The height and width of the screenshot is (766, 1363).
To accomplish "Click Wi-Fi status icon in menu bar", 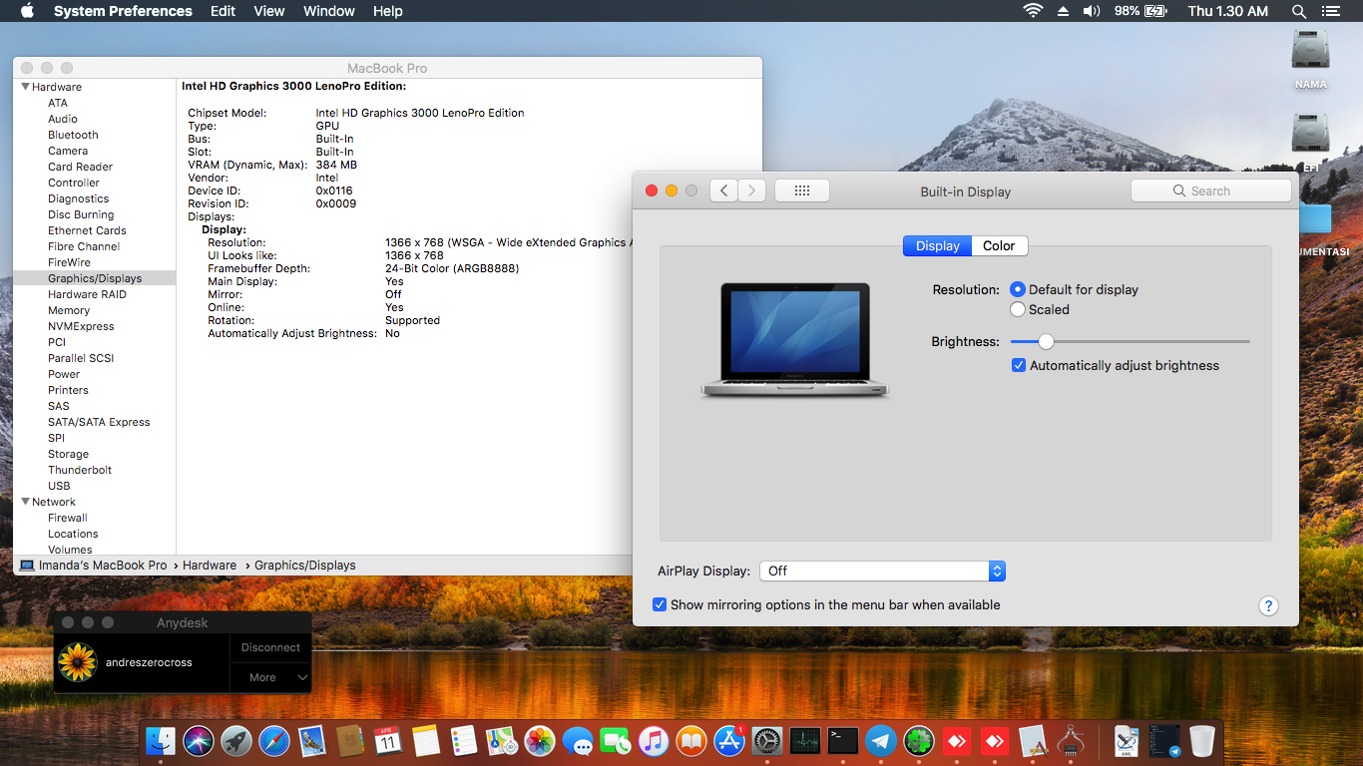I will point(1033,11).
